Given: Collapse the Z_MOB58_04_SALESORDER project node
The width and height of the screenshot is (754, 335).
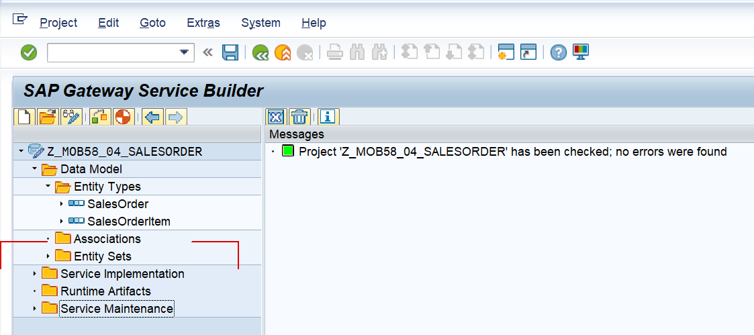Looking at the screenshot, I should point(21,152).
